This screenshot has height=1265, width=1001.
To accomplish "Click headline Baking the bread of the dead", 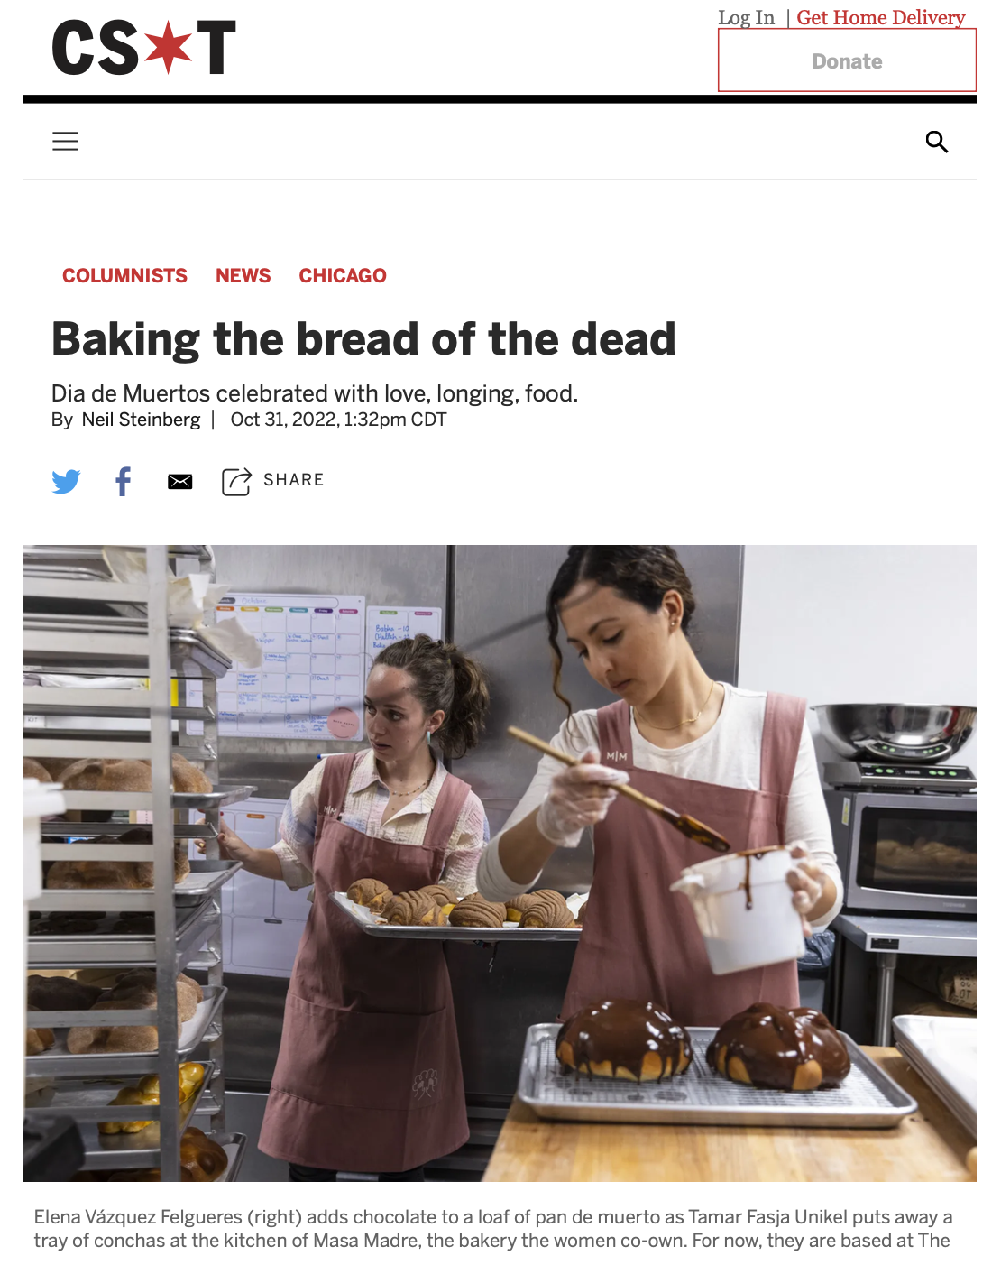I will pos(363,339).
